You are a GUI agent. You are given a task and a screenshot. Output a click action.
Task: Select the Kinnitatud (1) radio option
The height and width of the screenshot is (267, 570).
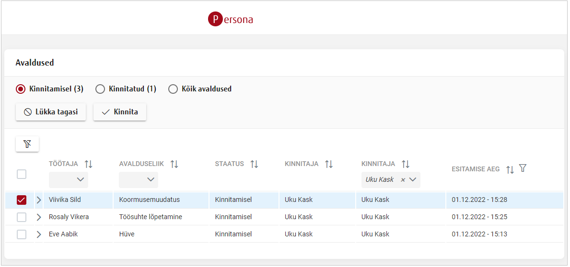pos(100,89)
